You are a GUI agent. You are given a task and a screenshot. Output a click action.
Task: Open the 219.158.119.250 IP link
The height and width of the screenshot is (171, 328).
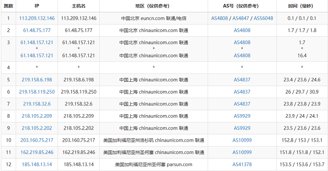[x=37, y=92]
